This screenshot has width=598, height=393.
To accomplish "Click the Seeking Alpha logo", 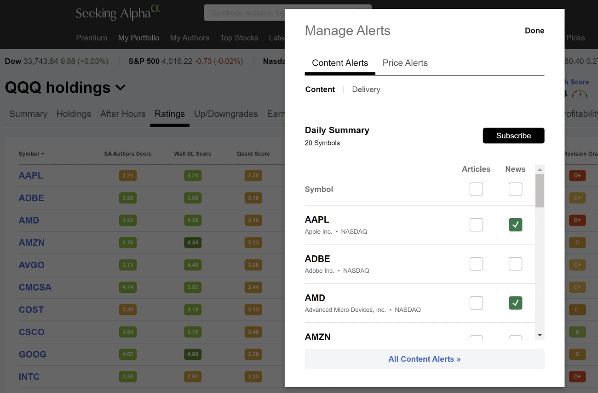I will (118, 12).
